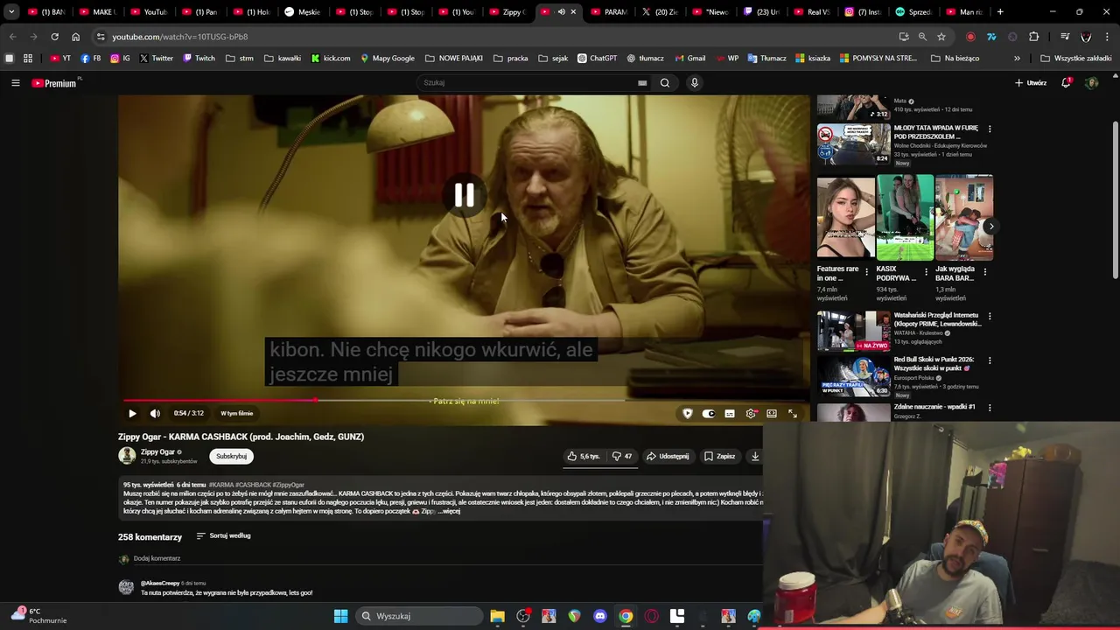
Task: Click the YouTube search field 'Szukaj'
Action: pos(528,83)
